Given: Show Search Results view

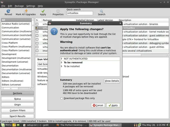Looking at the screenshot, I should 17,116.
